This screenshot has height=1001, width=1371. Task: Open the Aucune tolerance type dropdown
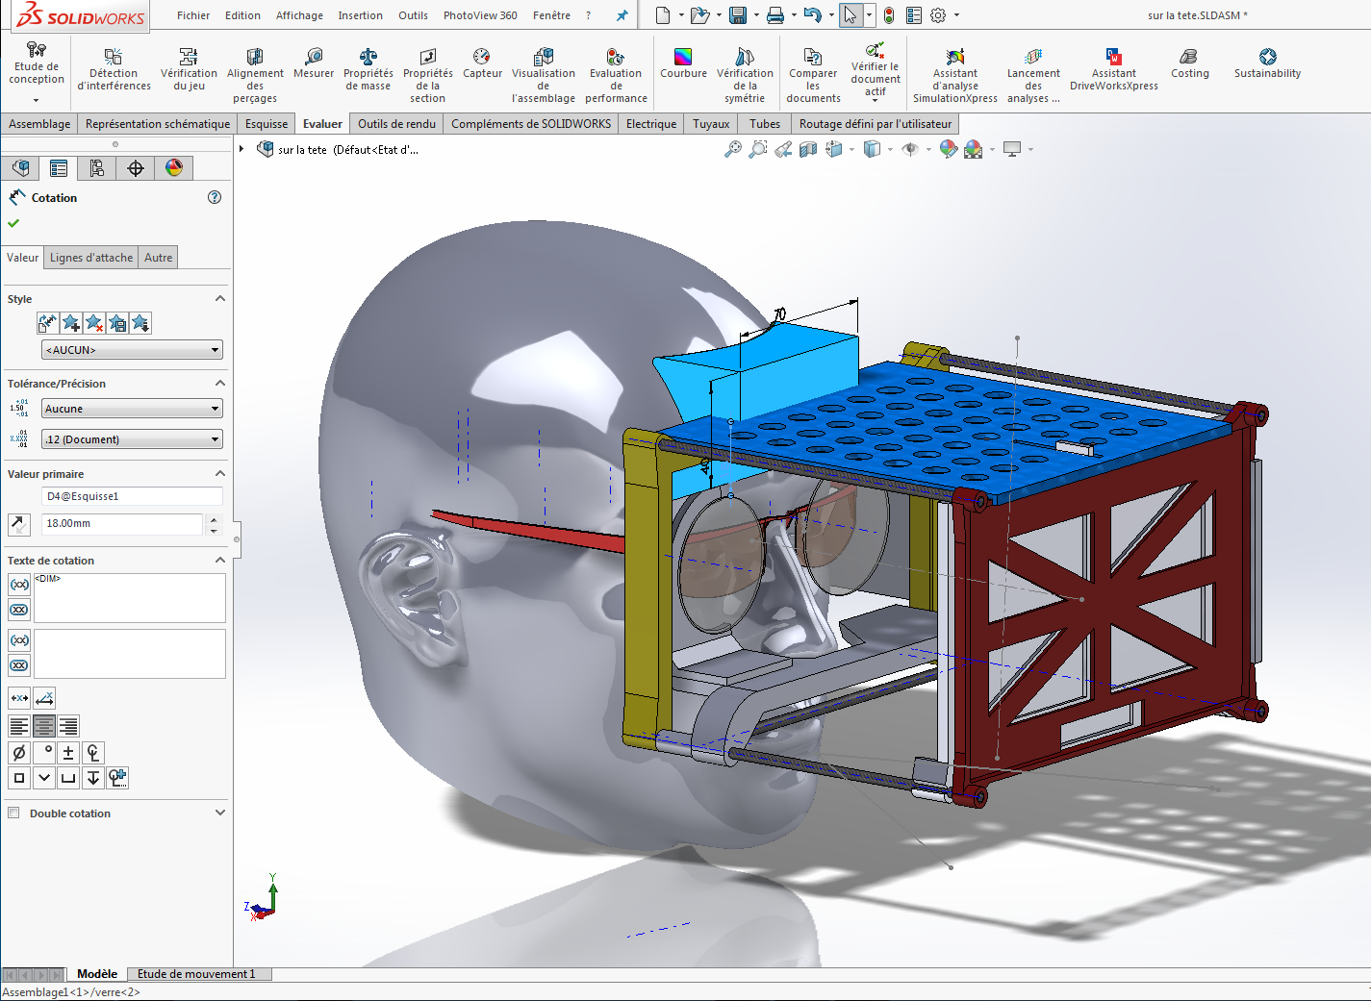[132, 409]
